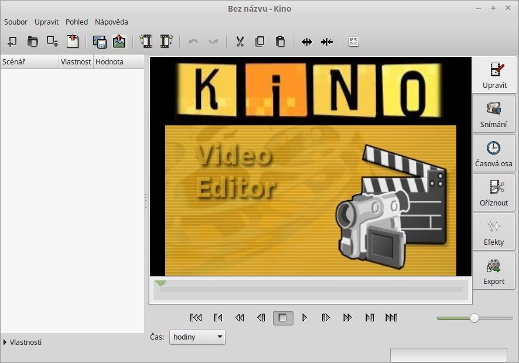Screen dimensions: 519x363
Task: Open the Časová osa timeline tab
Action: (493, 153)
